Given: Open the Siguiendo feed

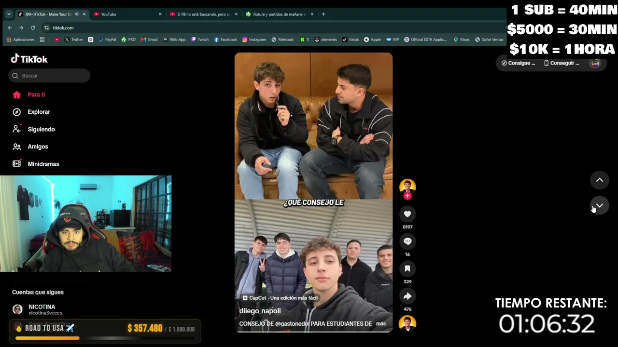Looking at the screenshot, I should [34, 129].
